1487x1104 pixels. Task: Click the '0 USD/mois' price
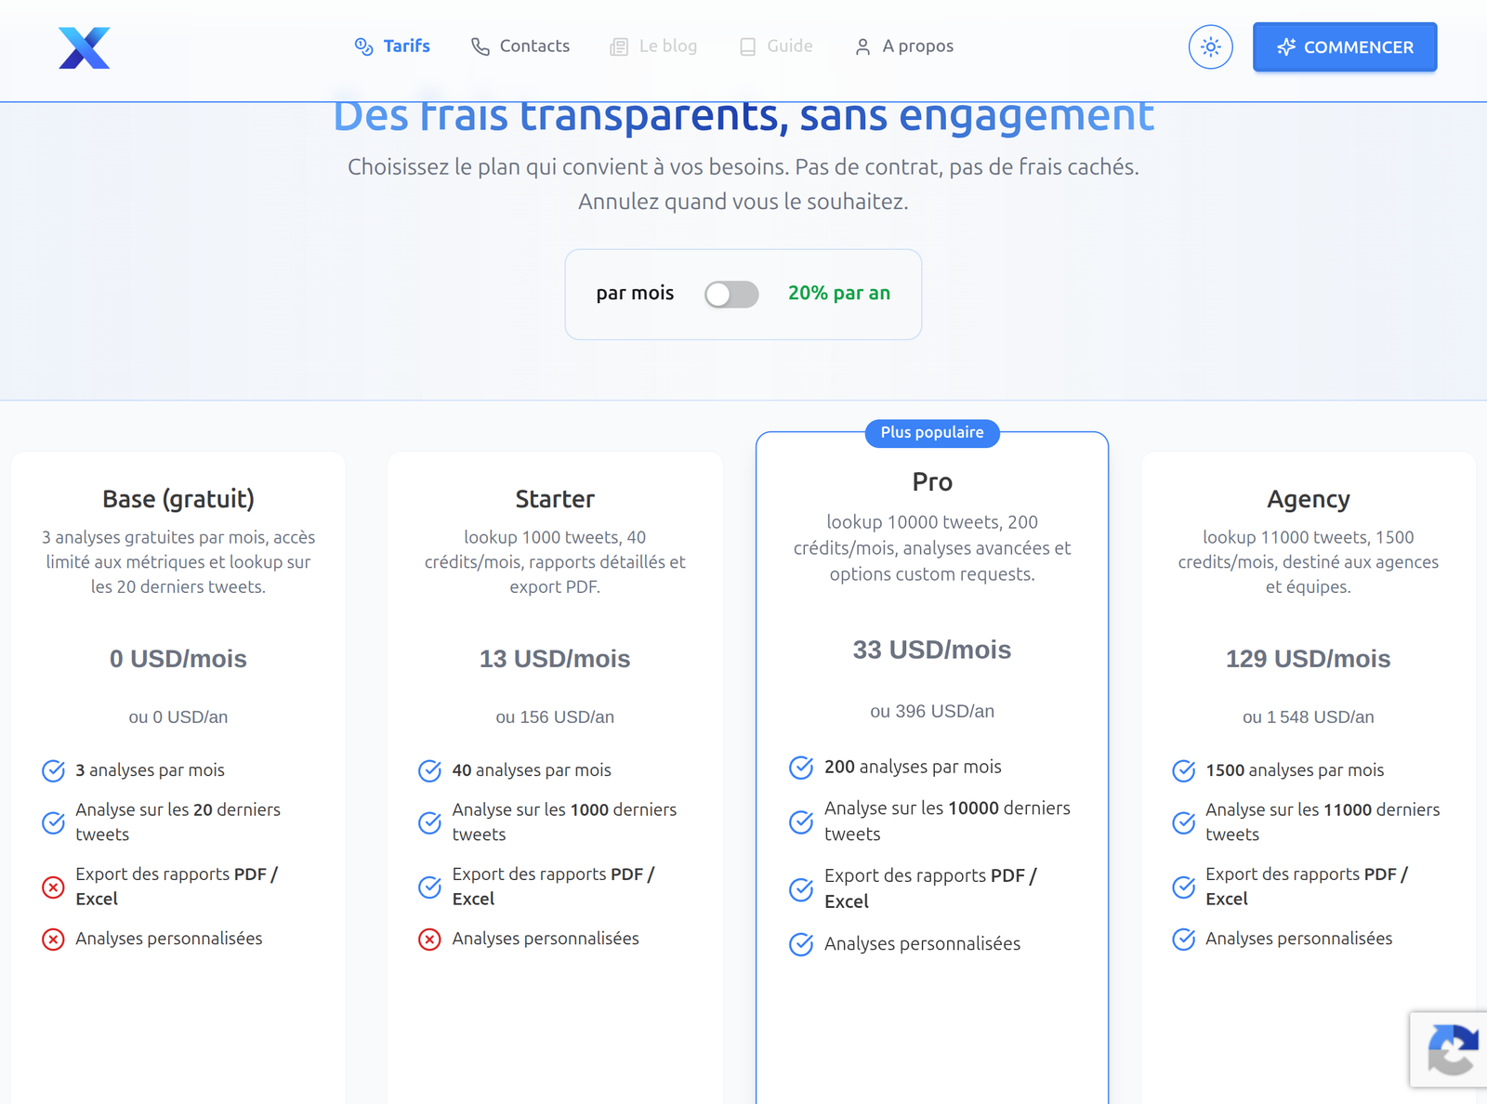pos(178,659)
